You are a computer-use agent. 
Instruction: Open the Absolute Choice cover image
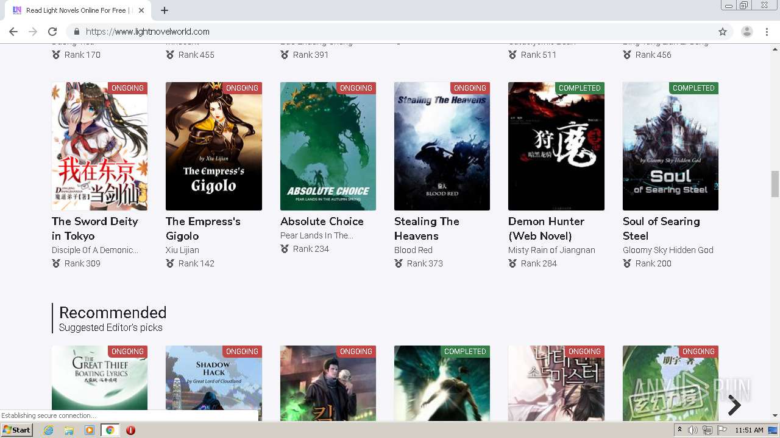coord(328,147)
